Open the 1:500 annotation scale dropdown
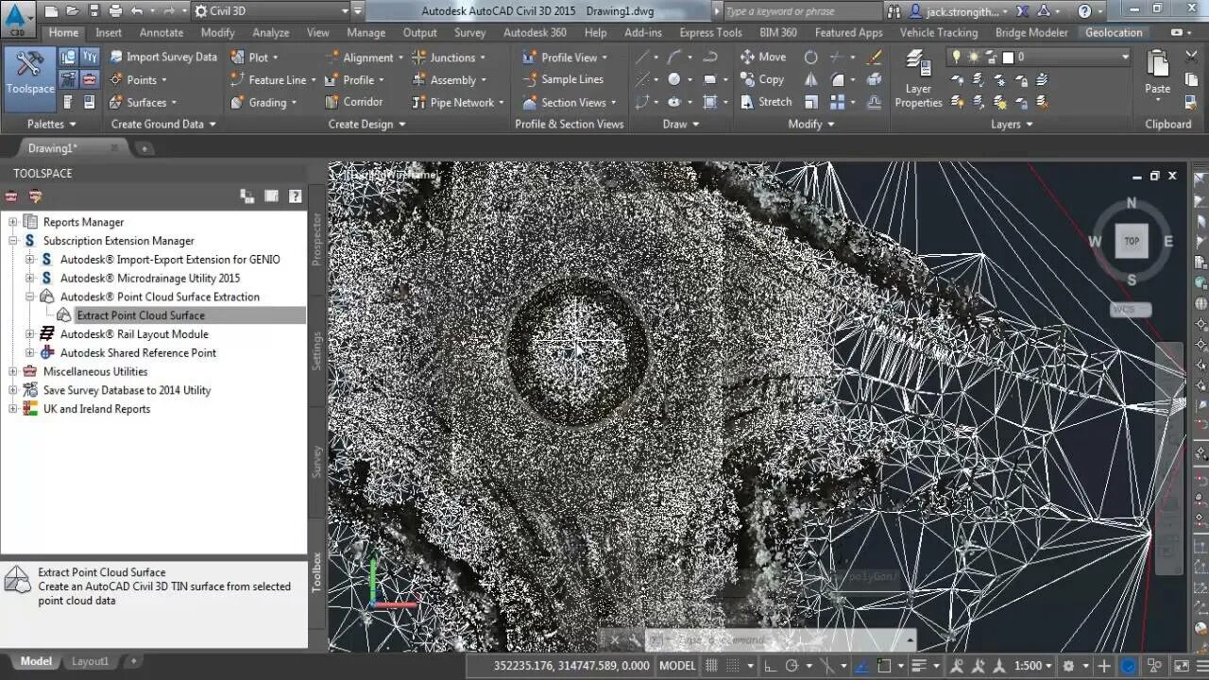 [x=1034, y=665]
